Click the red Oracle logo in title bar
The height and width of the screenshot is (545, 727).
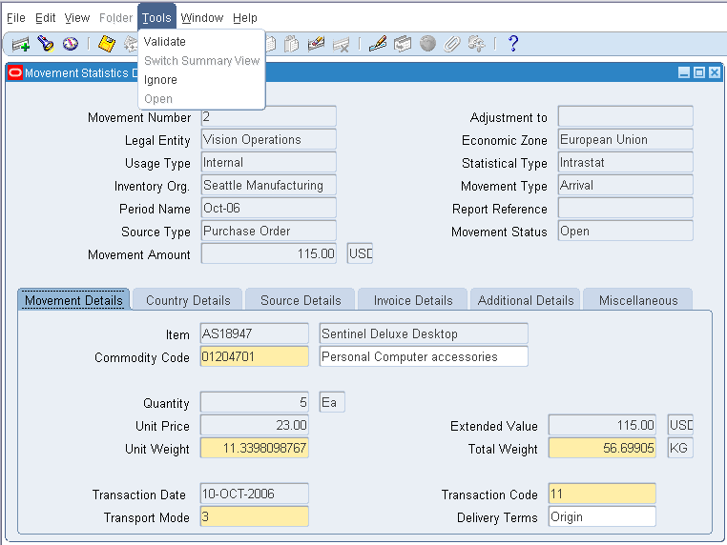click(15, 72)
